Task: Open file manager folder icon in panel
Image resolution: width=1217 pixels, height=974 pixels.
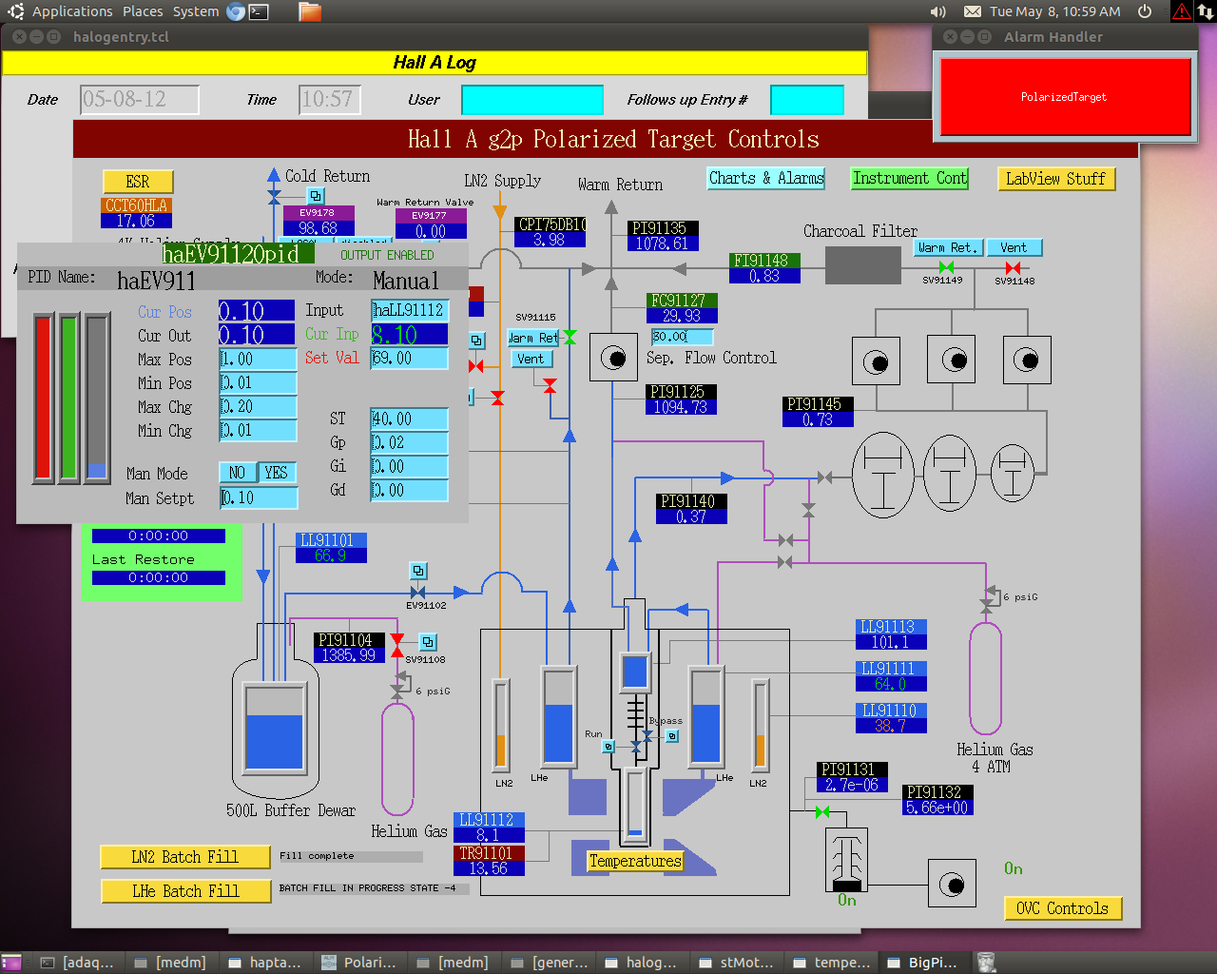Action: 309,11
